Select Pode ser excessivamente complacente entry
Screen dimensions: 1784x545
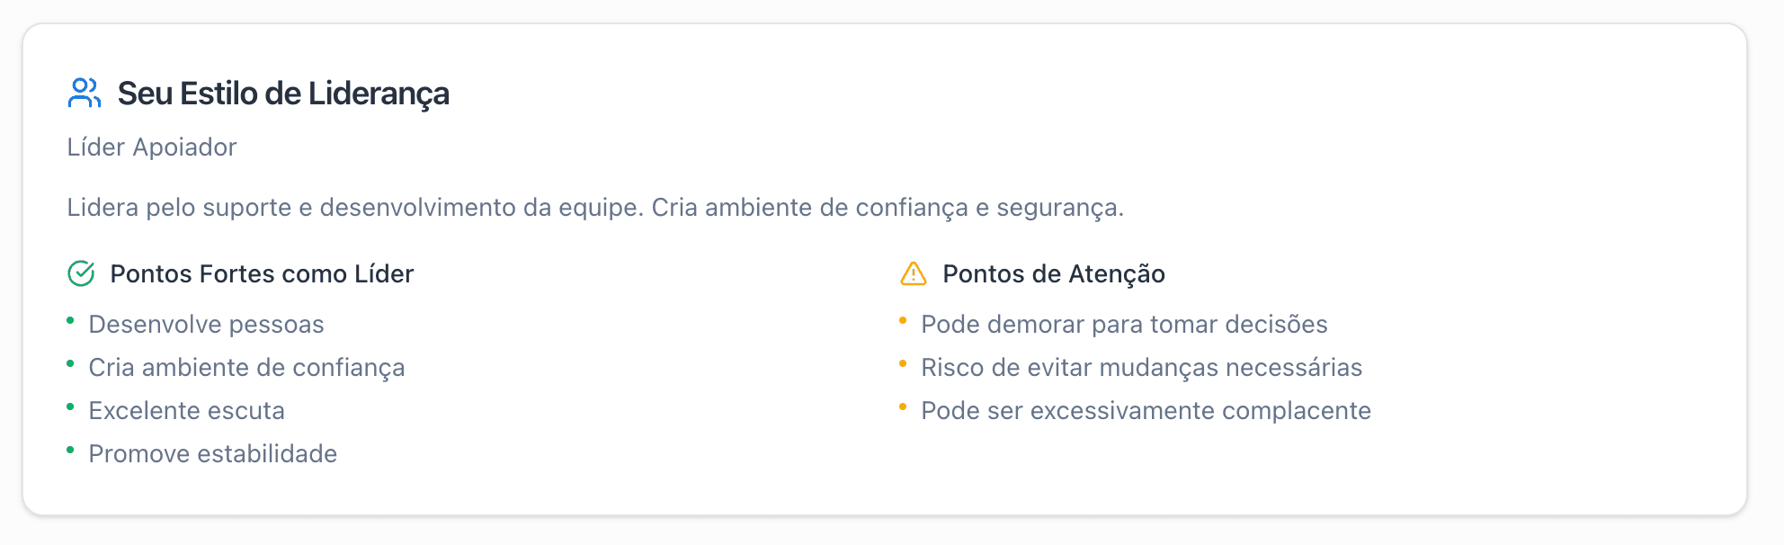tap(1146, 411)
